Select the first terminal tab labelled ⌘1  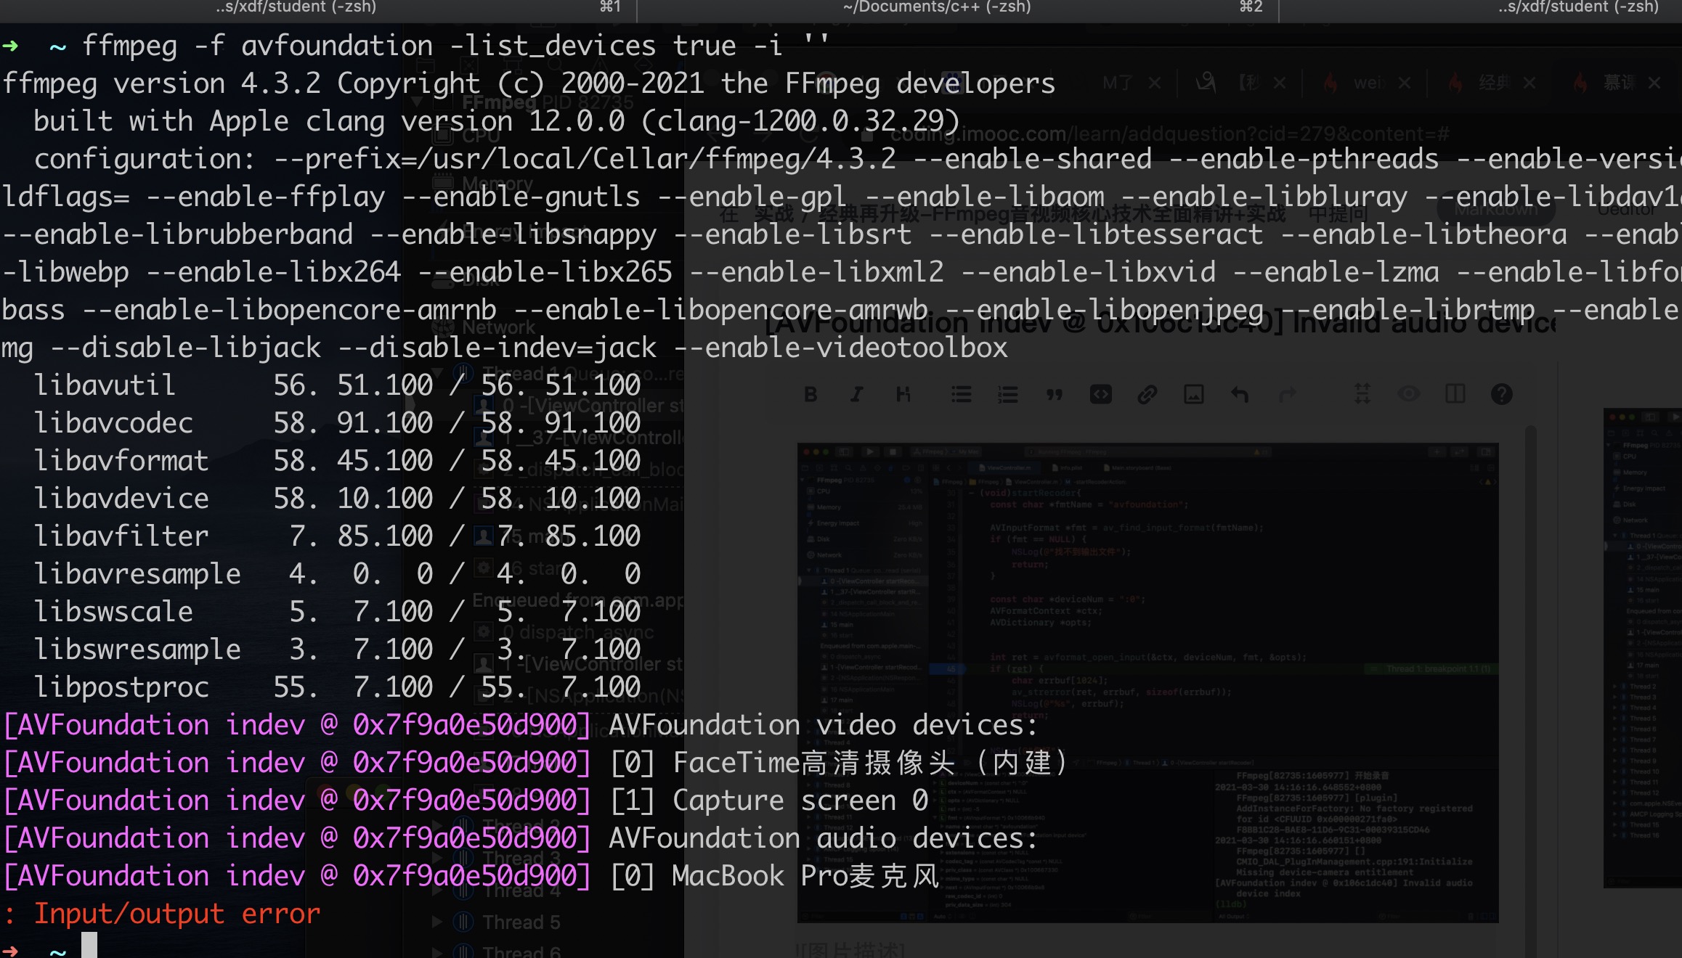coord(318,7)
